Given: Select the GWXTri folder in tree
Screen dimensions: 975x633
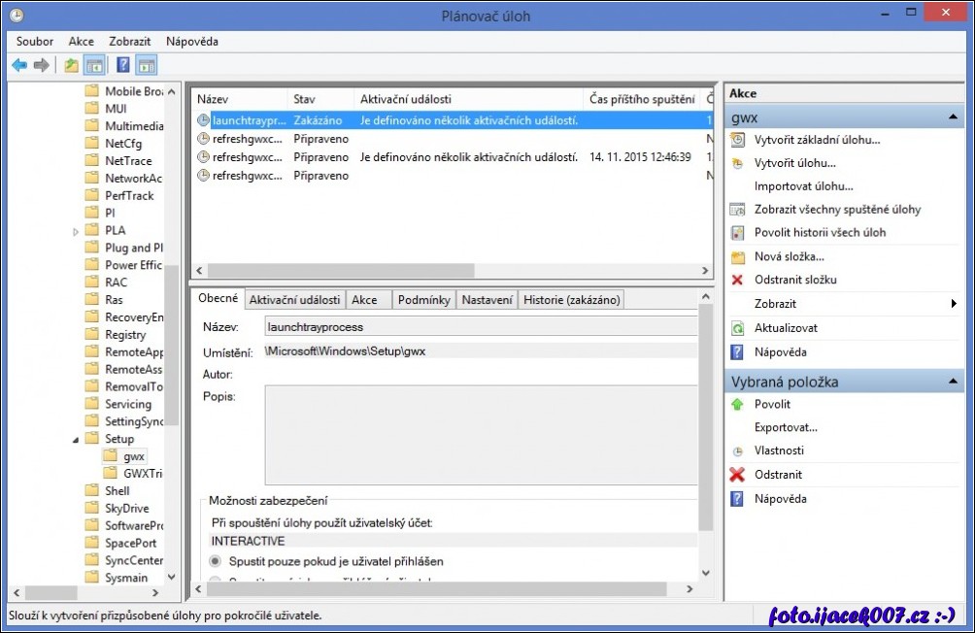Looking at the screenshot, I should point(142,473).
